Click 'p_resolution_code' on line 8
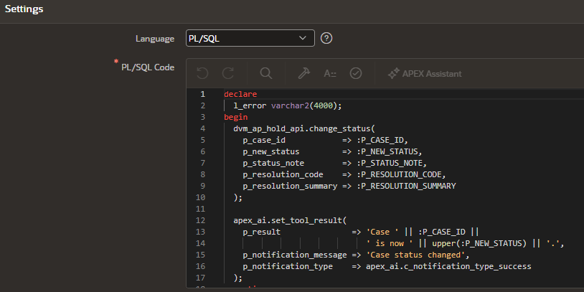584x292 pixels. pos(283,174)
